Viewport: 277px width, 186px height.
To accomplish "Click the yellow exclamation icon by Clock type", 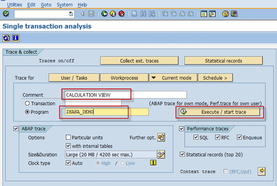I will 153,162.
